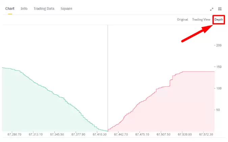The width and height of the screenshot is (228, 142).
Task: Select the Square tab
Action: point(66,8)
